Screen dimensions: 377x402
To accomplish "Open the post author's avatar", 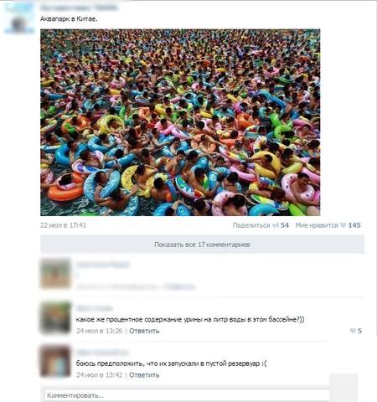I will [x=19, y=18].
